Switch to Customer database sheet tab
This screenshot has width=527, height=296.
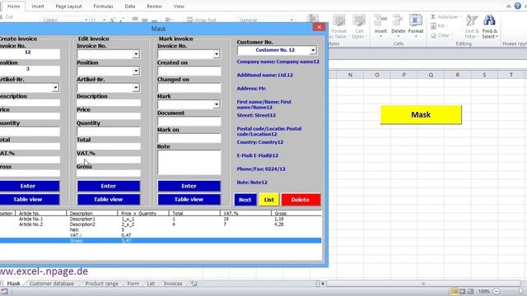pyautogui.click(x=51, y=284)
